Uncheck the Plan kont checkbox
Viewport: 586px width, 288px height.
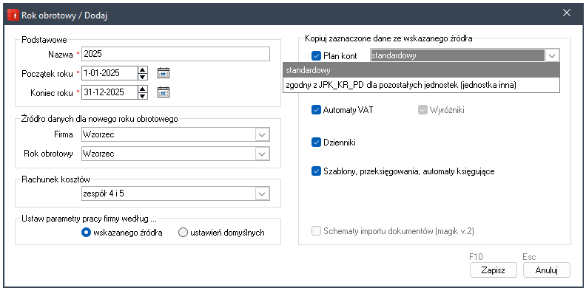tap(316, 56)
